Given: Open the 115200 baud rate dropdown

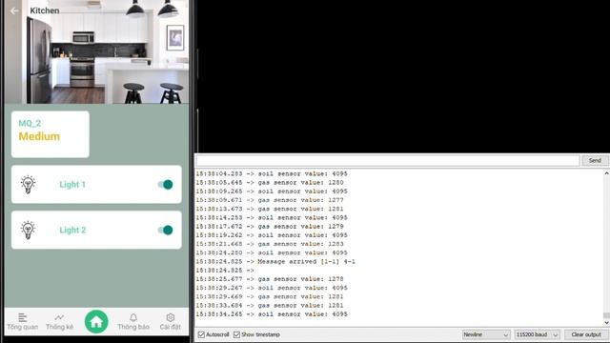Looking at the screenshot, I should pos(537,334).
